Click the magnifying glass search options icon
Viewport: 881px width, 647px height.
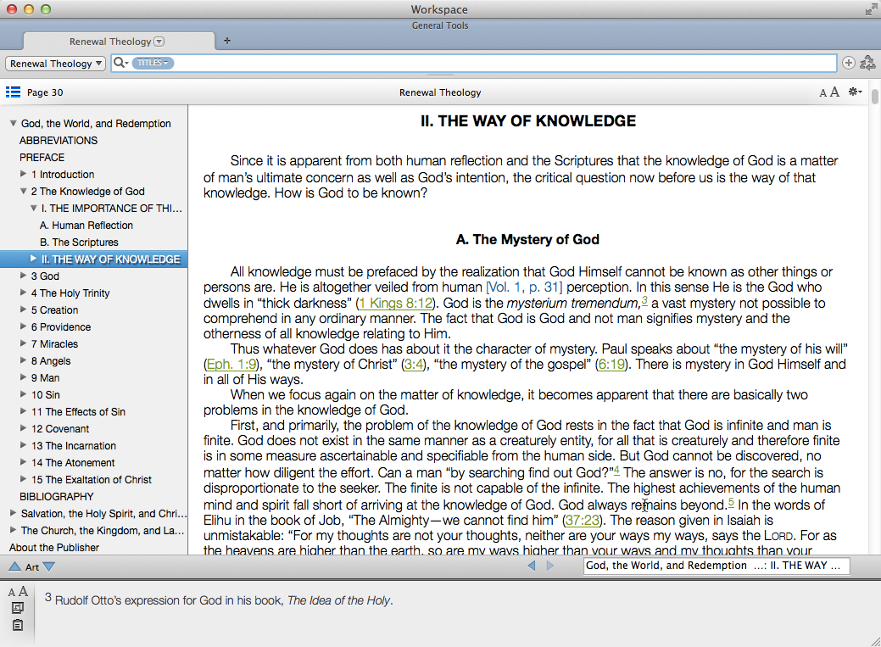click(120, 63)
